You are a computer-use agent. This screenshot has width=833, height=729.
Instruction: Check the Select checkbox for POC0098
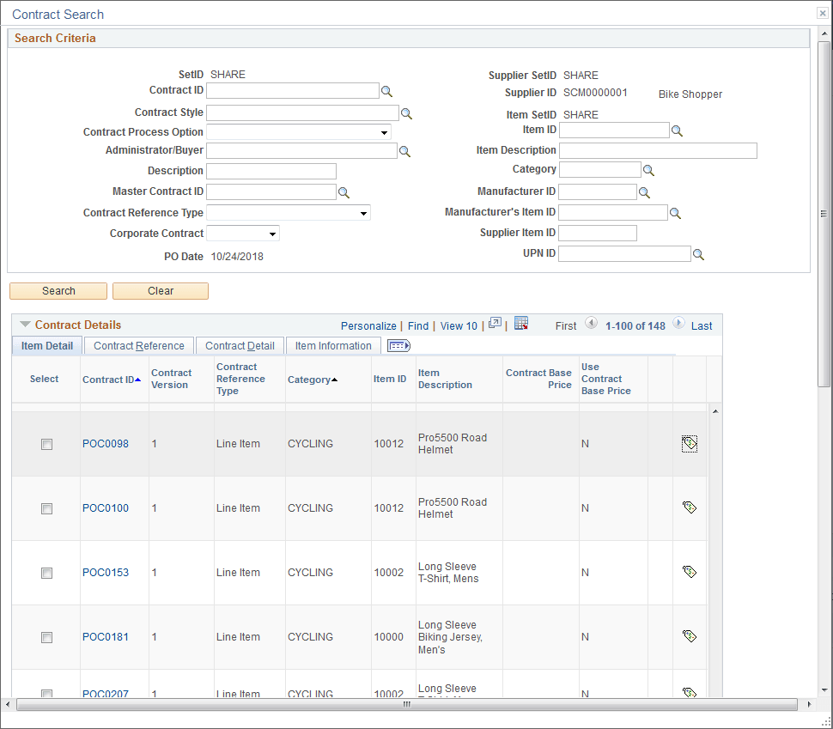point(46,443)
